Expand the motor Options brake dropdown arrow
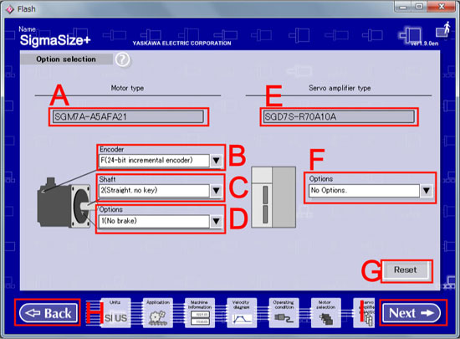 pyautogui.click(x=217, y=221)
